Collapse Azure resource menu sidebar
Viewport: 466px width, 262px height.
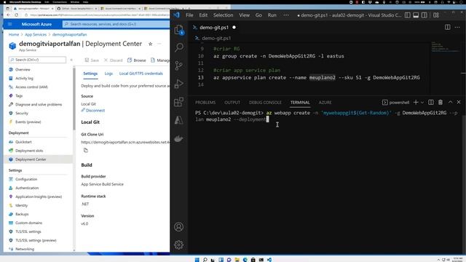pyautogui.click(x=71, y=60)
